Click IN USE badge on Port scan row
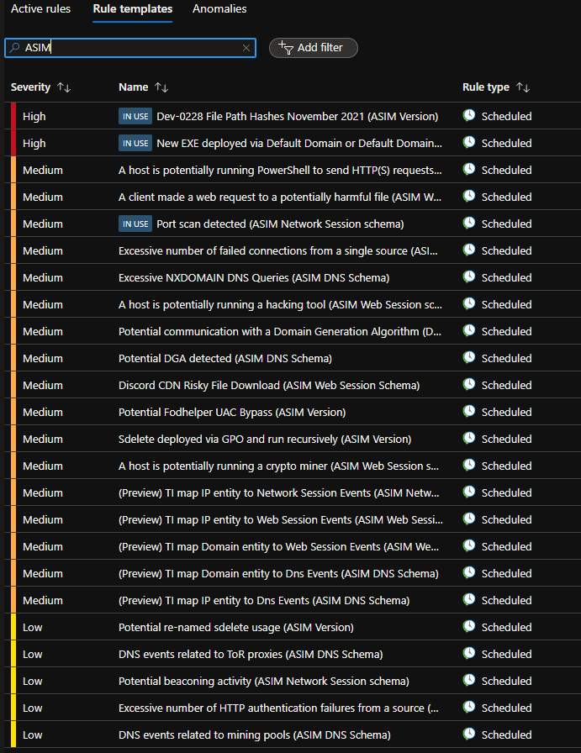581x753 pixels. click(x=135, y=224)
